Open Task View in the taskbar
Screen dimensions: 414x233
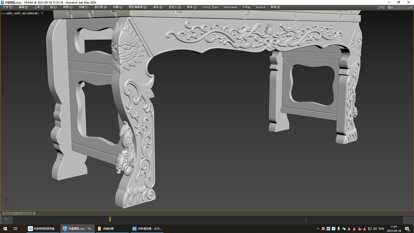(x=15, y=229)
